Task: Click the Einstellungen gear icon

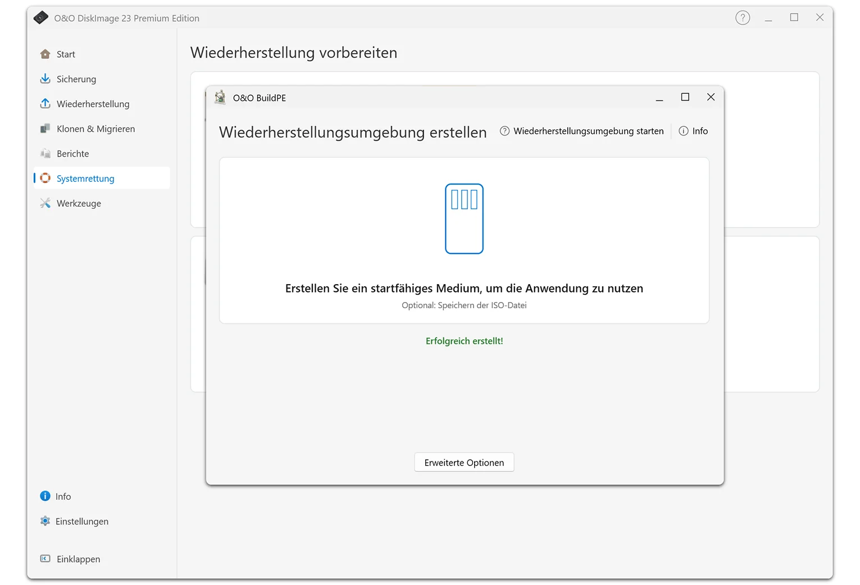Action: 45,521
